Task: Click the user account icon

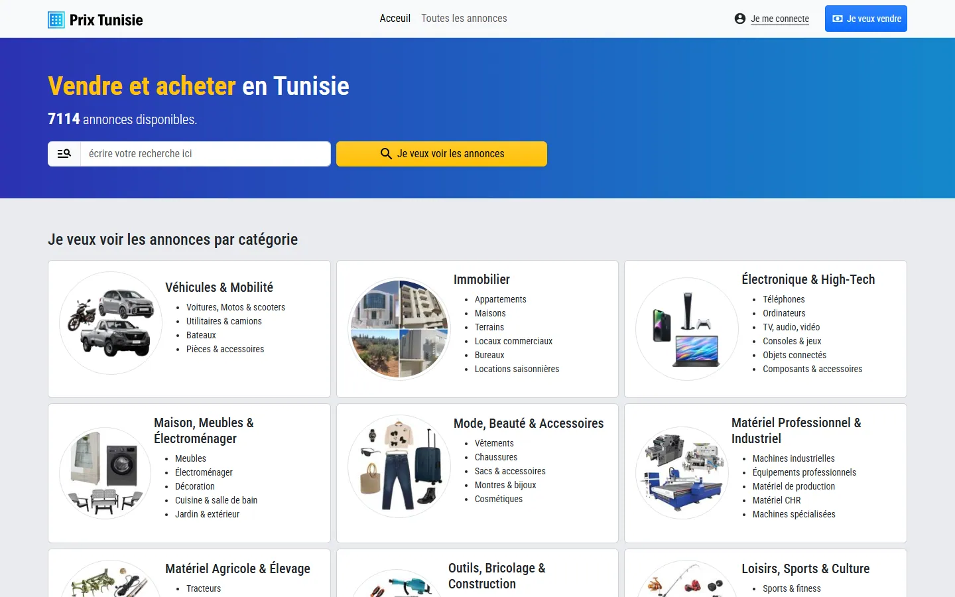Action: pyautogui.click(x=740, y=19)
